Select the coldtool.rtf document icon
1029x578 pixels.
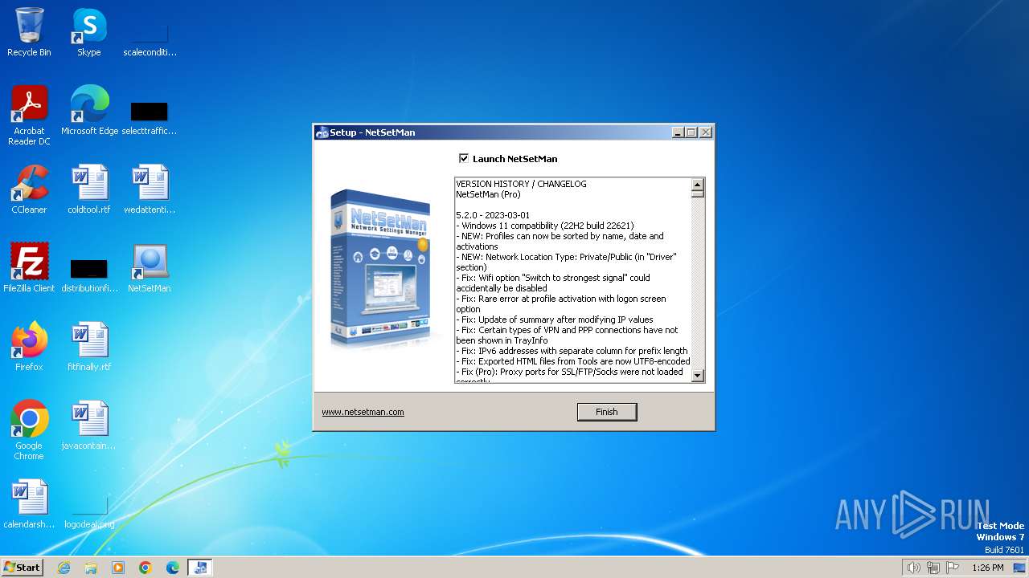(x=89, y=189)
